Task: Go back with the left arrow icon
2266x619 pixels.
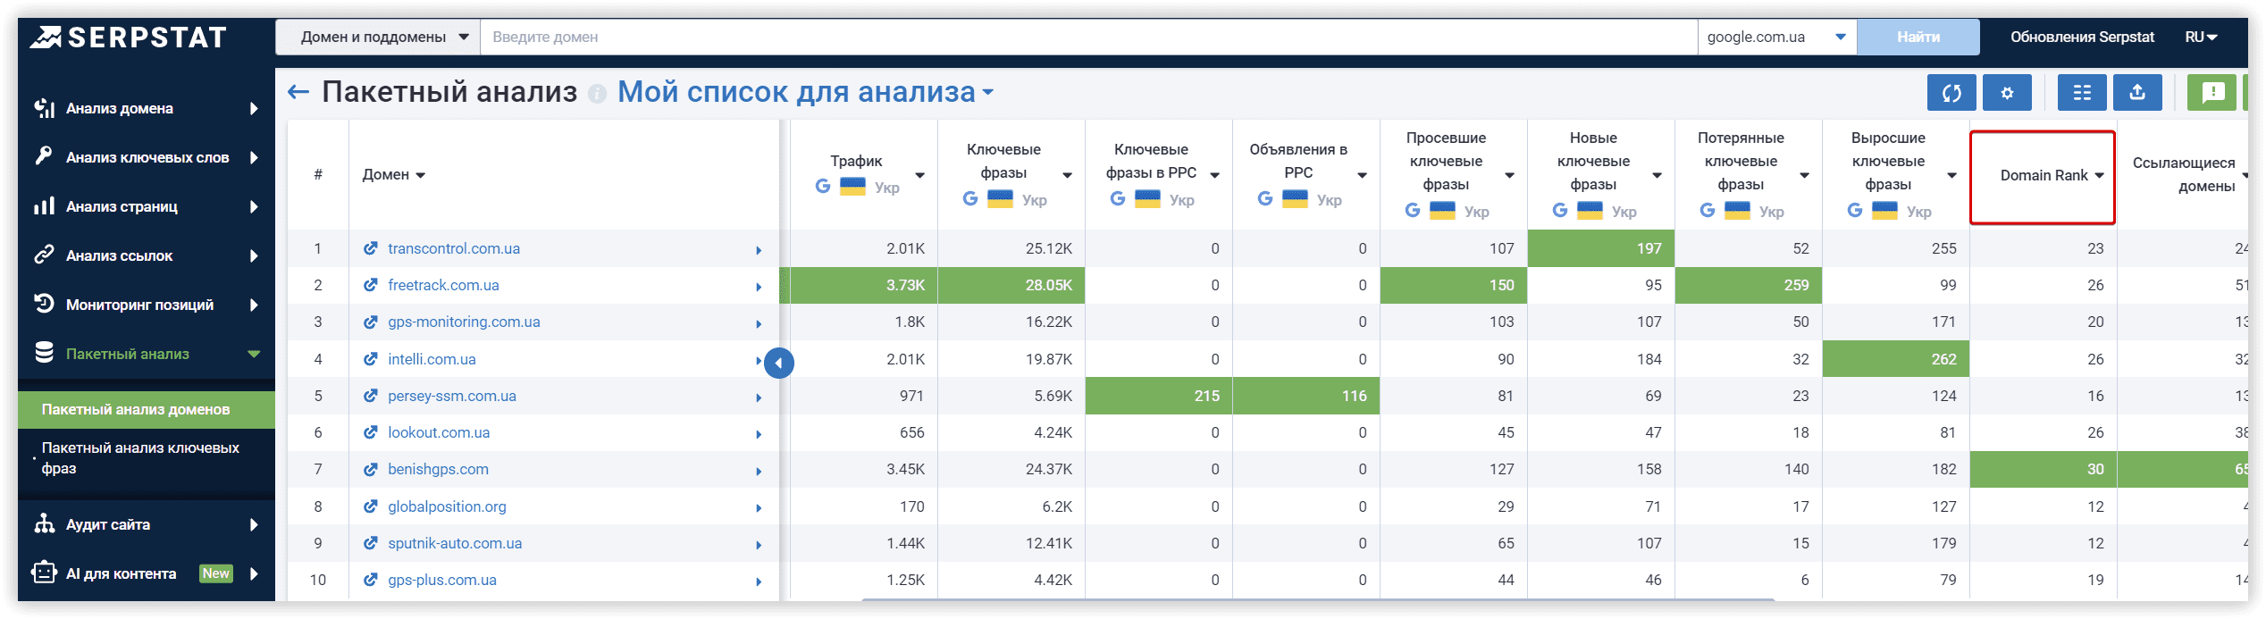Action: (298, 92)
